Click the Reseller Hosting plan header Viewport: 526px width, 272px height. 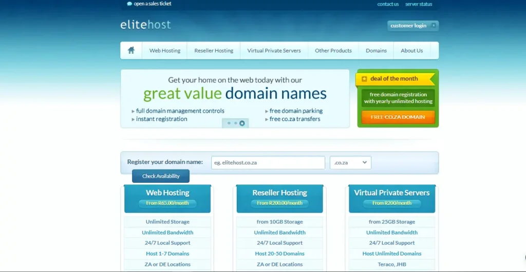(x=280, y=199)
